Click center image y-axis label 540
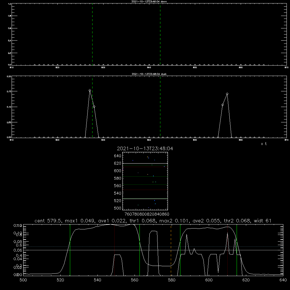Image resolution: width=290 pixels, height=290 pixels. [118, 193]
